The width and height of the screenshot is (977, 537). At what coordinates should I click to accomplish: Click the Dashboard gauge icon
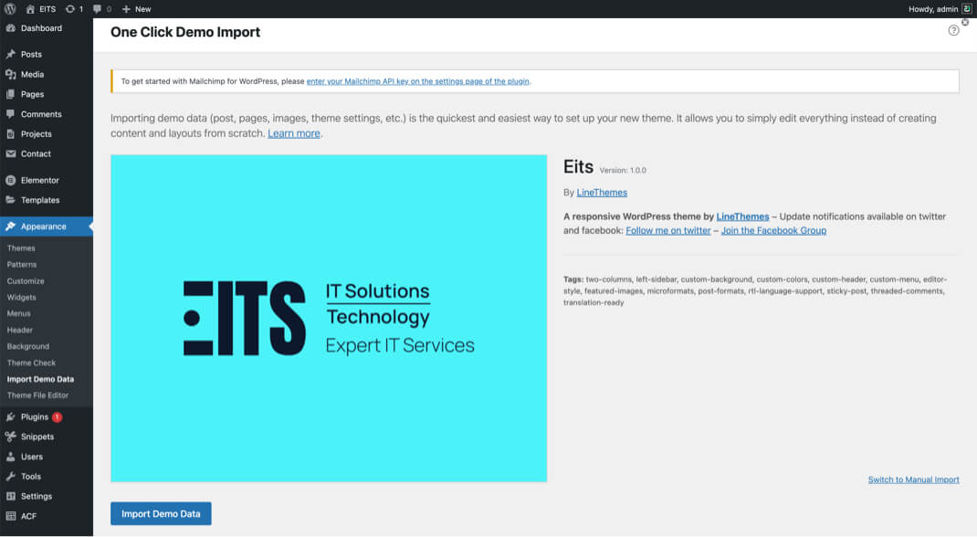click(11, 28)
